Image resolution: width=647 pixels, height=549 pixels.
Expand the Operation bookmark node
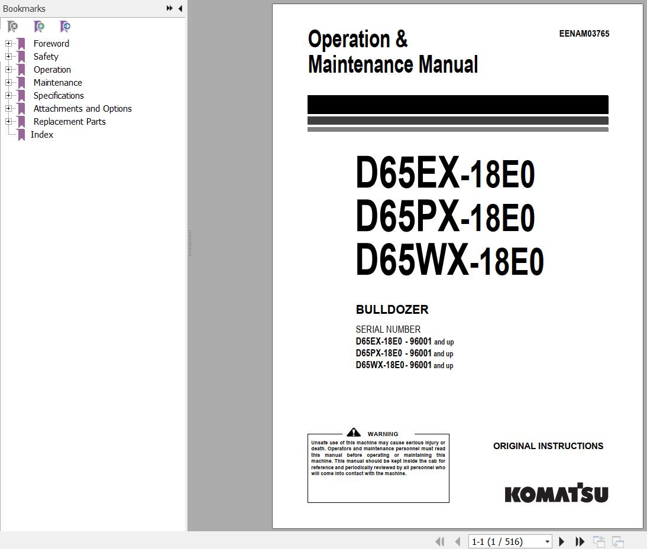click(x=8, y=69)
